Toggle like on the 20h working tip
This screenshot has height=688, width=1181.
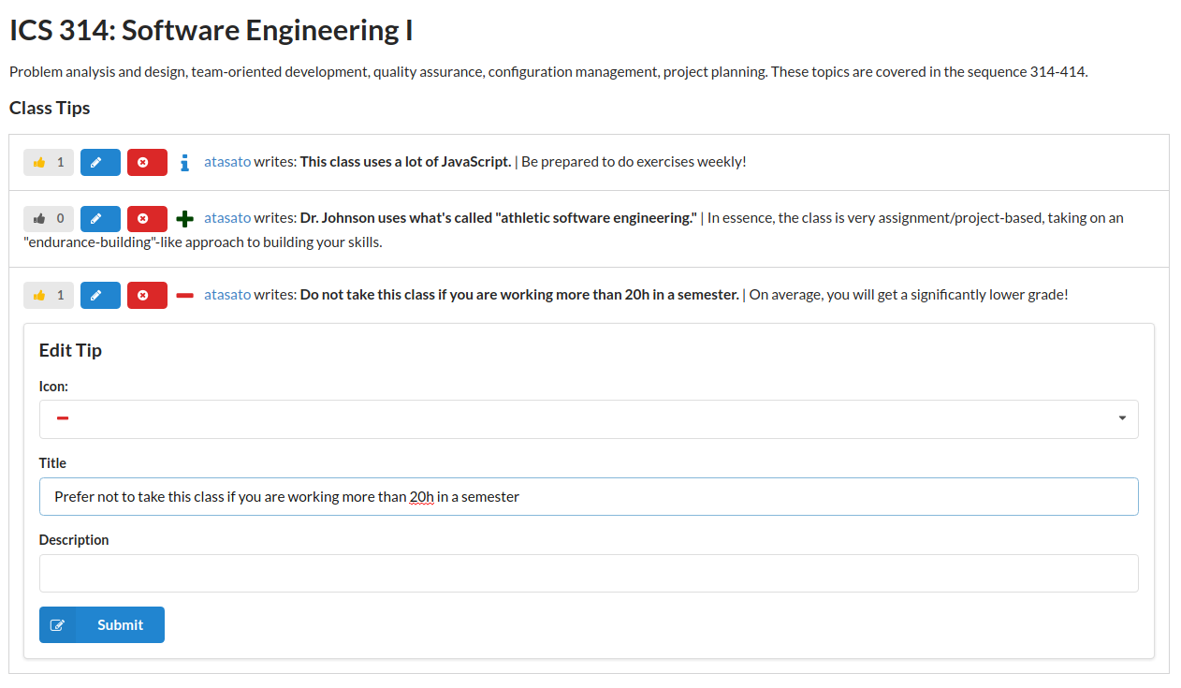49,295
